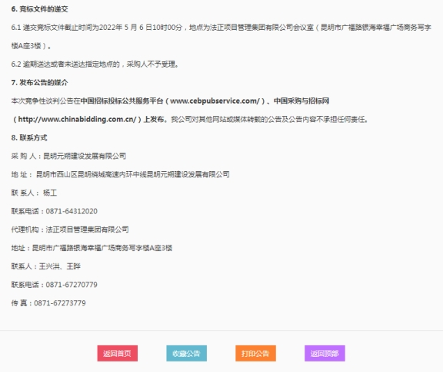Click fax number 0871-67273779
Viewport: 443px width, 373px height.
(60, 303)
